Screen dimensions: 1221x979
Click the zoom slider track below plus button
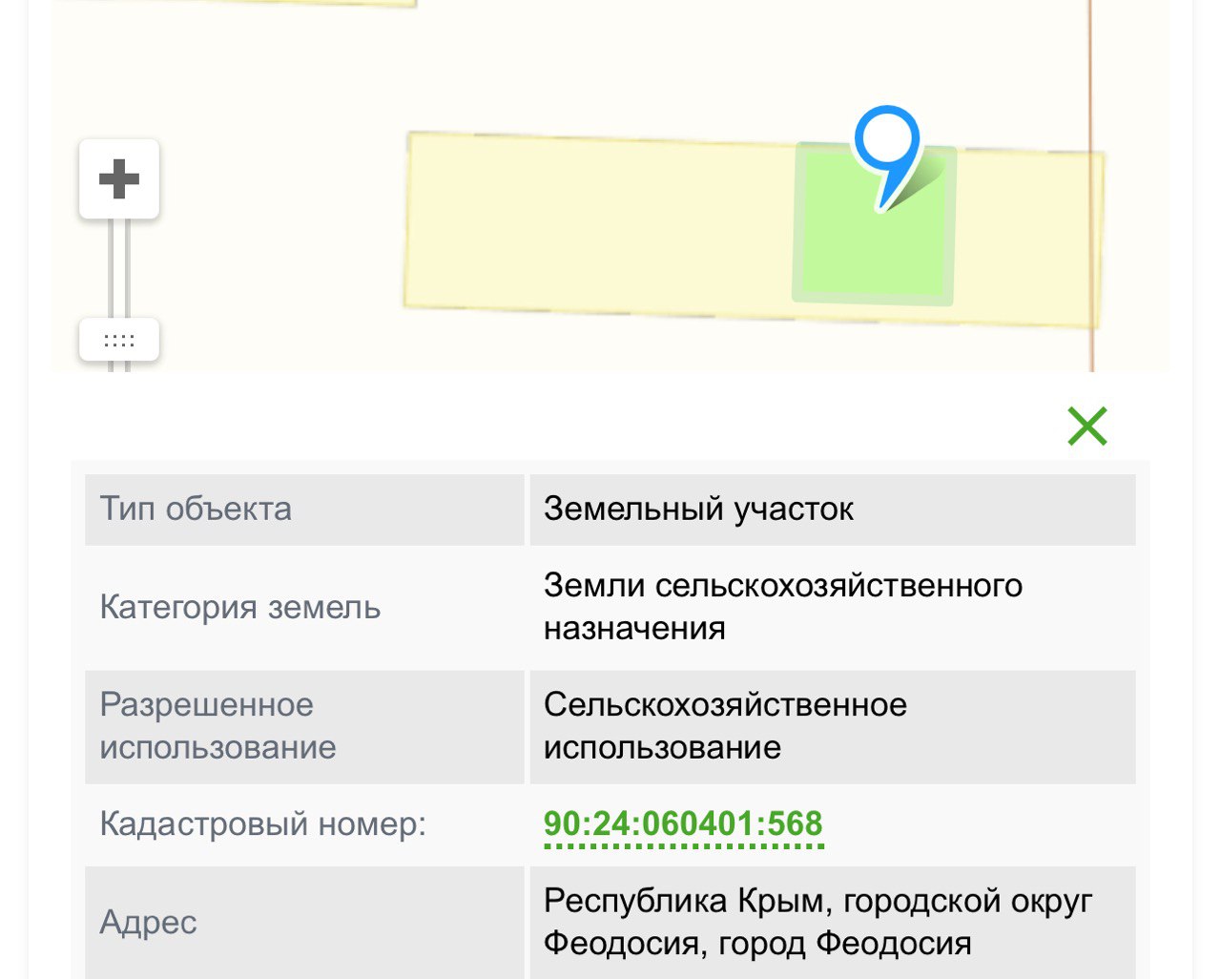point(119,267)
